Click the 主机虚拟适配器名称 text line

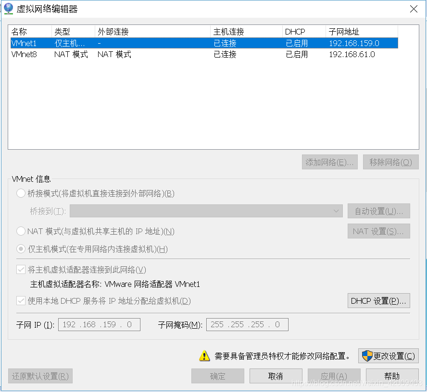(x=115, y=284)
